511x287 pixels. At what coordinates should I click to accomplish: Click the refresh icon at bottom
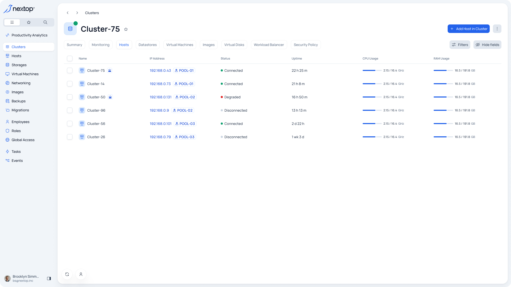[x=67, y=274]
